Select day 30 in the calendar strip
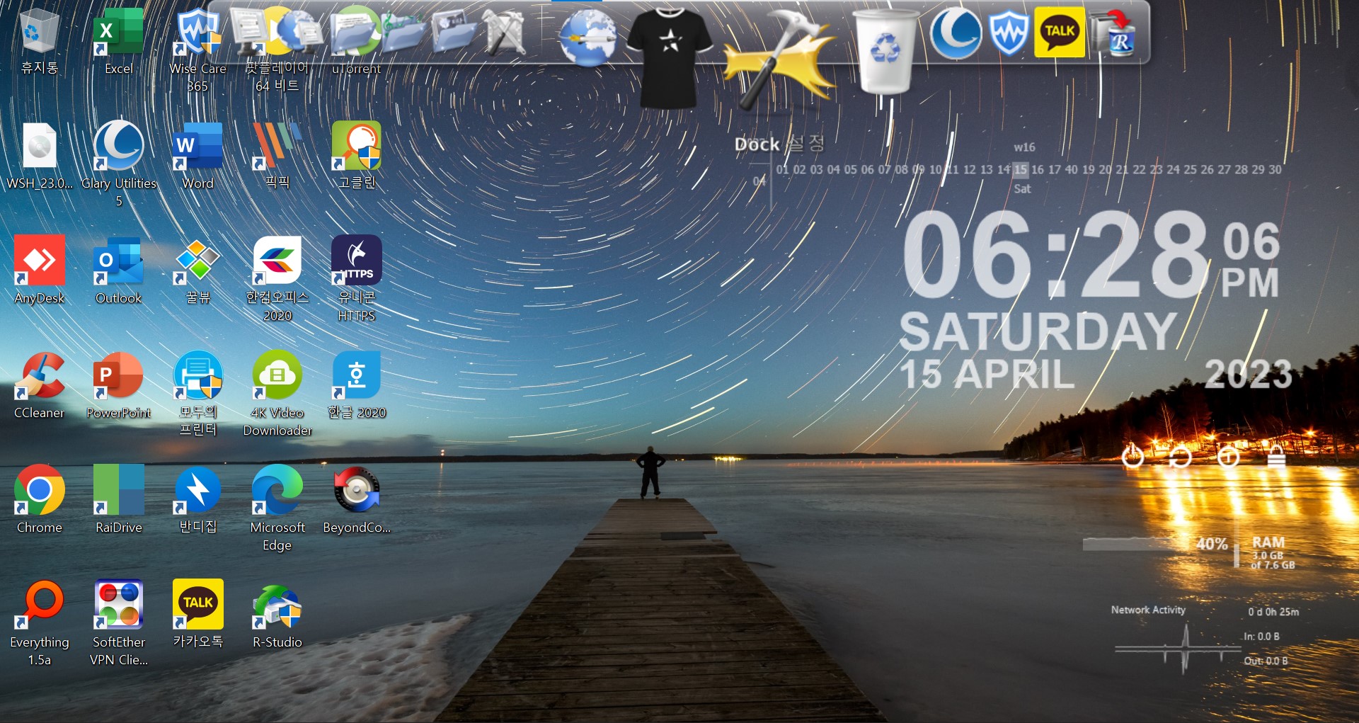This screenshot has height=723, width=1359. coord(1275,169)
